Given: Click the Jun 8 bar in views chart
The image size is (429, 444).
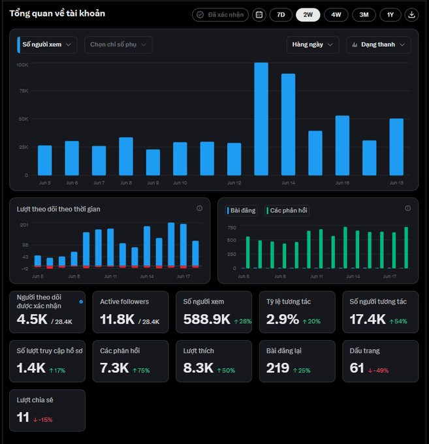Looking at the screenshot, I should tap(126, 156).
